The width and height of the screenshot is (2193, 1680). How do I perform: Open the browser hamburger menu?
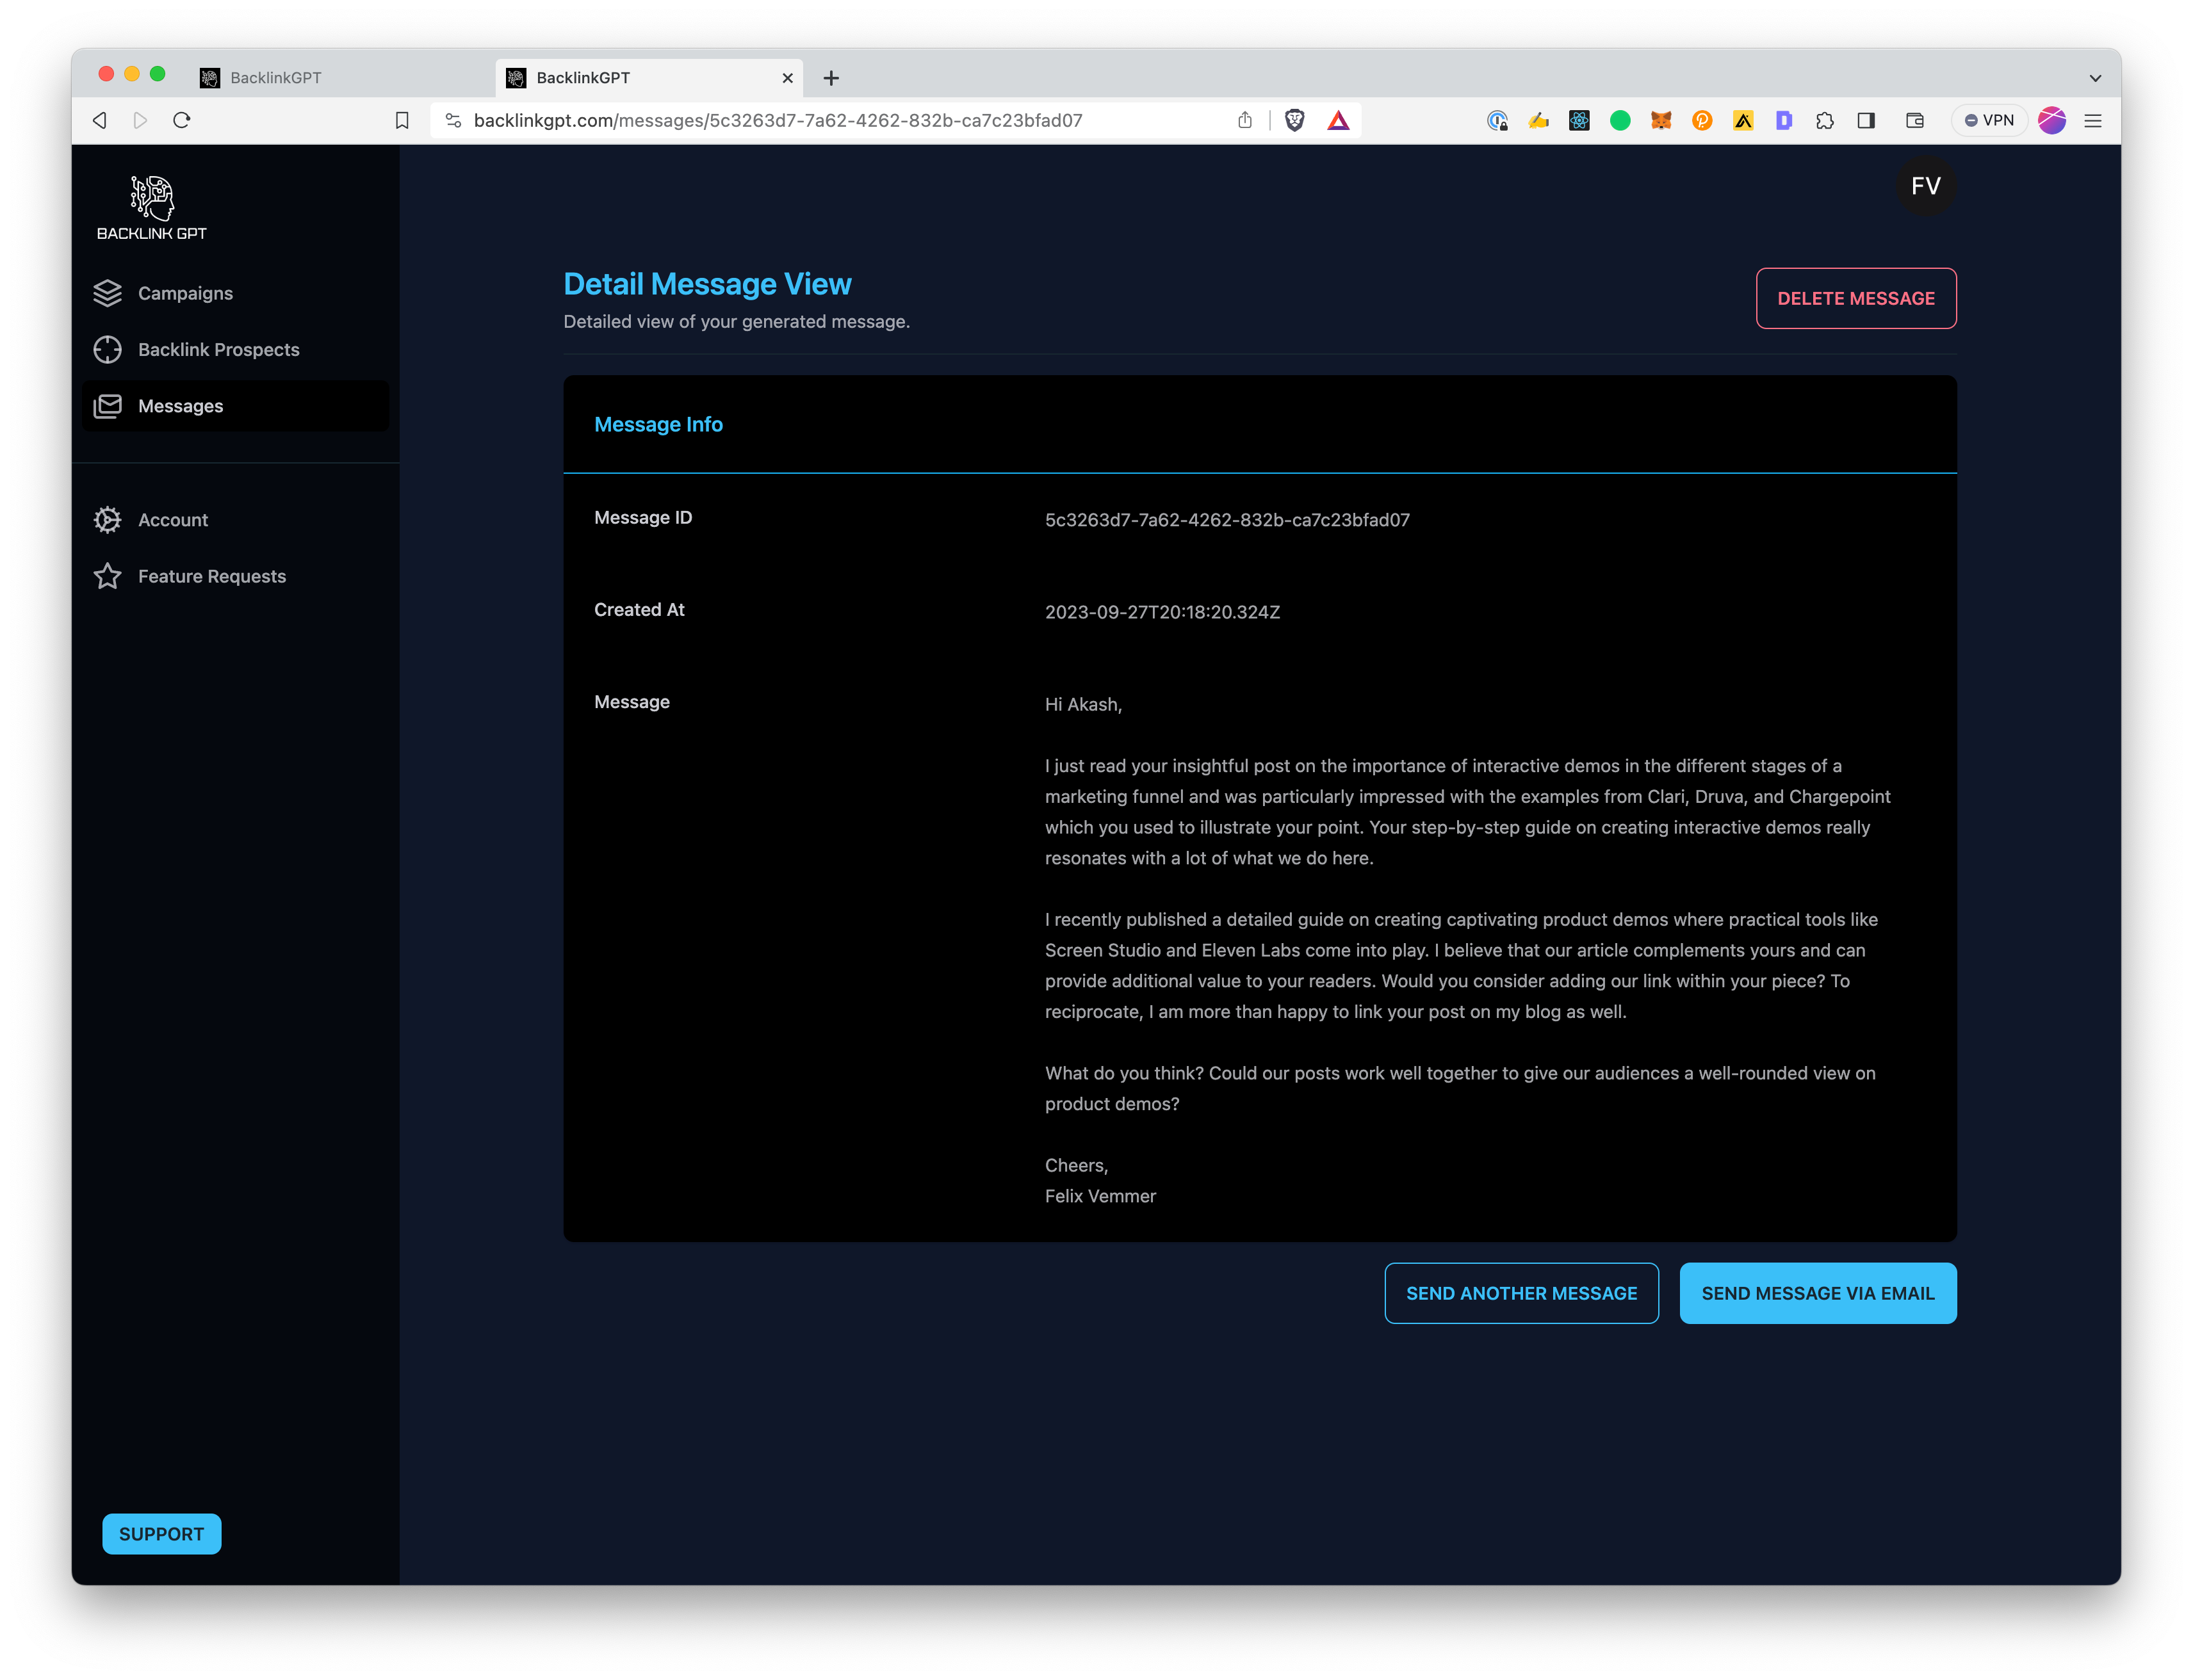2093,121
